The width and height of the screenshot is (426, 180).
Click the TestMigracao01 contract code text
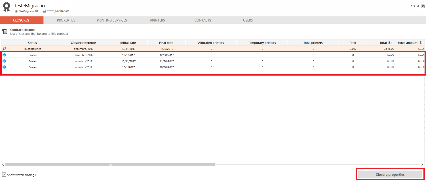(x=29, y=11)
